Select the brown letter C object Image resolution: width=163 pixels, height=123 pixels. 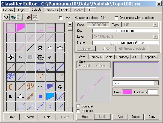(11, 87)
